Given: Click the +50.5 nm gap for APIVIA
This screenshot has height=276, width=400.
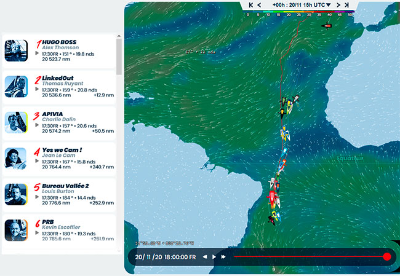Looking at the screenshot, I should click(x=103, y=131).
